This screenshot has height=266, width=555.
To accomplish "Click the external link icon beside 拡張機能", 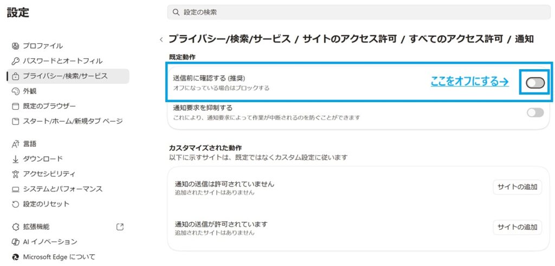I will pyautogui.click(x=120, y=227).
